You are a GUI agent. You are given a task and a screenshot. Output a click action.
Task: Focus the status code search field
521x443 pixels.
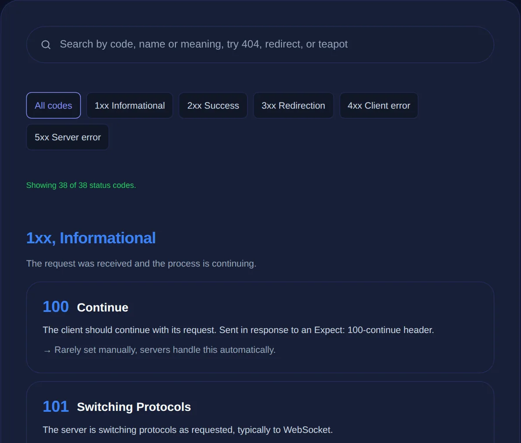pos(260,44)
